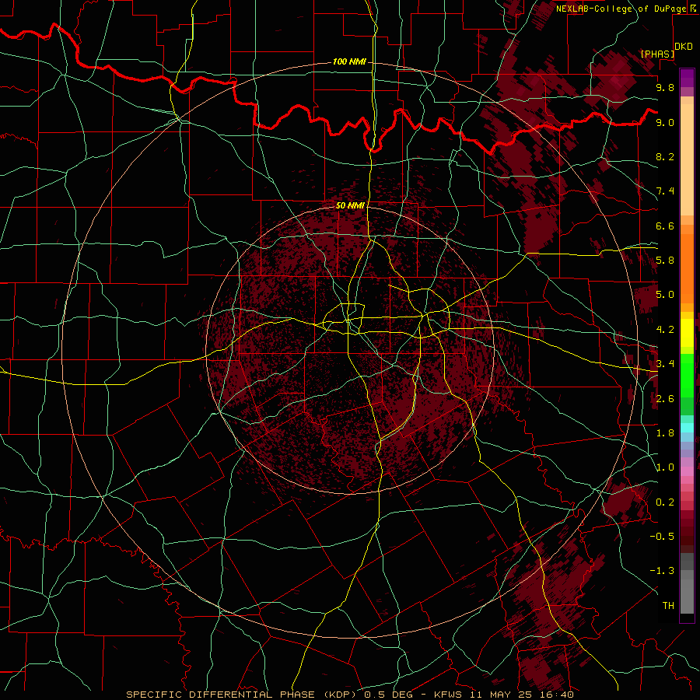
Task: Click the 7.4 scale value
Action: (665, 191)
